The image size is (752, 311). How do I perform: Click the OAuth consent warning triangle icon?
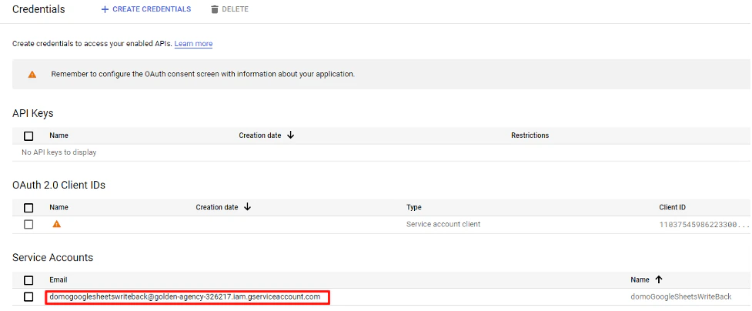[32, 75]
